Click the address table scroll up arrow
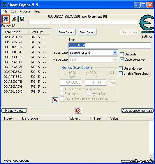 [151, 118]
